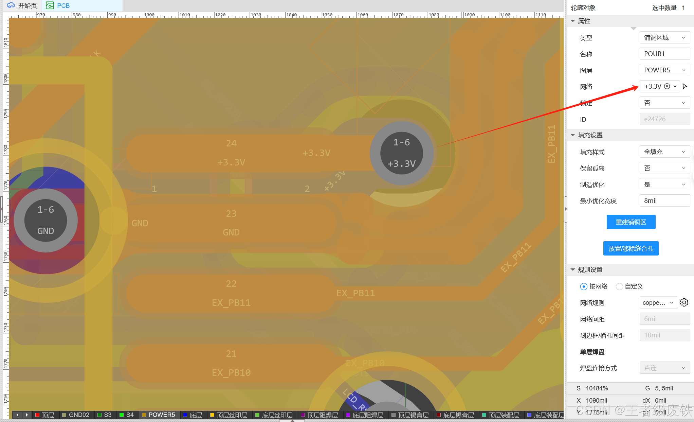The image size is (694, 422).
Task: Click the PCB tab icon
Action: (50, 5)
